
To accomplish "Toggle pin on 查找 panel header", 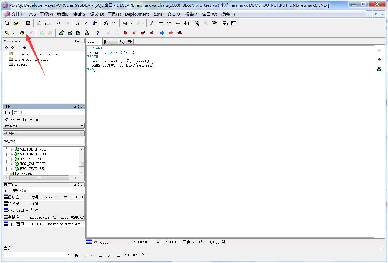I will (379, 248).
